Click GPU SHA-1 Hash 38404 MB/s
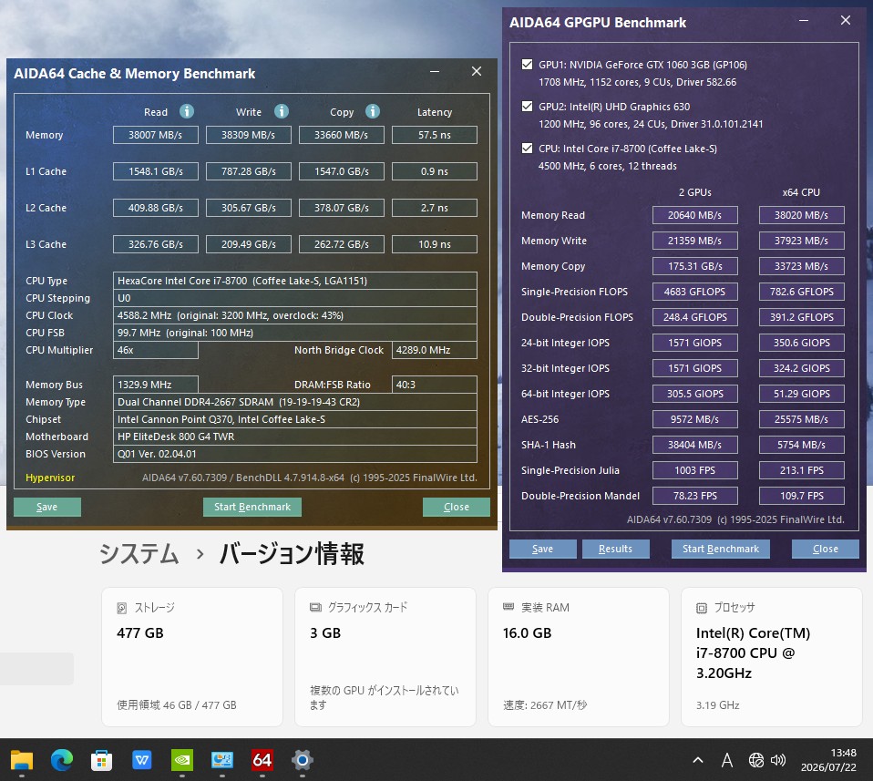Image resolution: width=873 pixels, height=781 pixels. click(695, 445)
